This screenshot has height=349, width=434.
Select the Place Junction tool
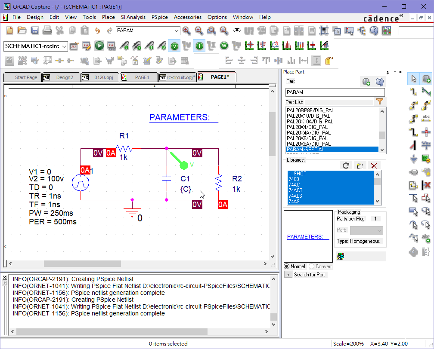[x=426, y=132]
